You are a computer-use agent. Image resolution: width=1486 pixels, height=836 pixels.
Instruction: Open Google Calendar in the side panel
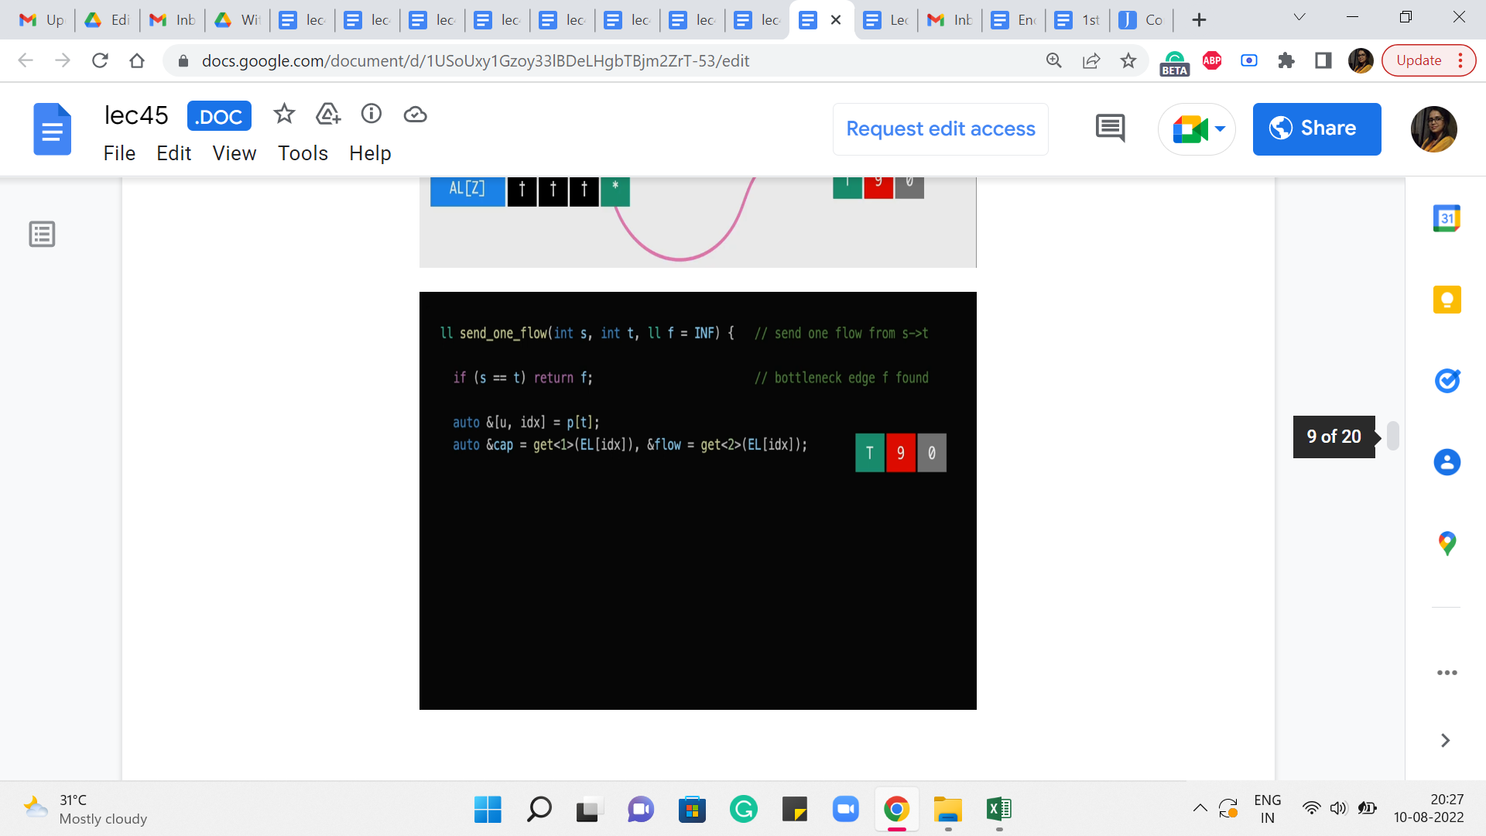pos(1447,219)
